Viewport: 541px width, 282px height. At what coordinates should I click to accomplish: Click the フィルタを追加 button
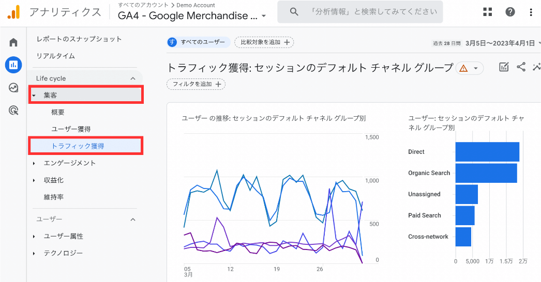pos(196,84)
